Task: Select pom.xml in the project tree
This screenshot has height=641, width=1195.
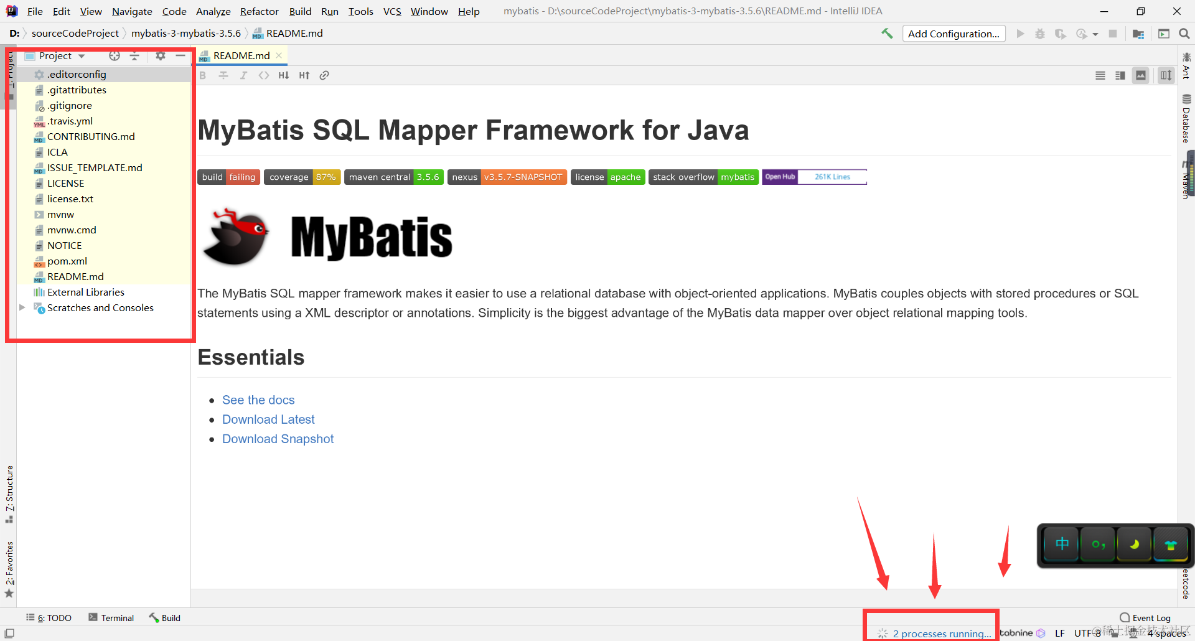Action: 67,261
